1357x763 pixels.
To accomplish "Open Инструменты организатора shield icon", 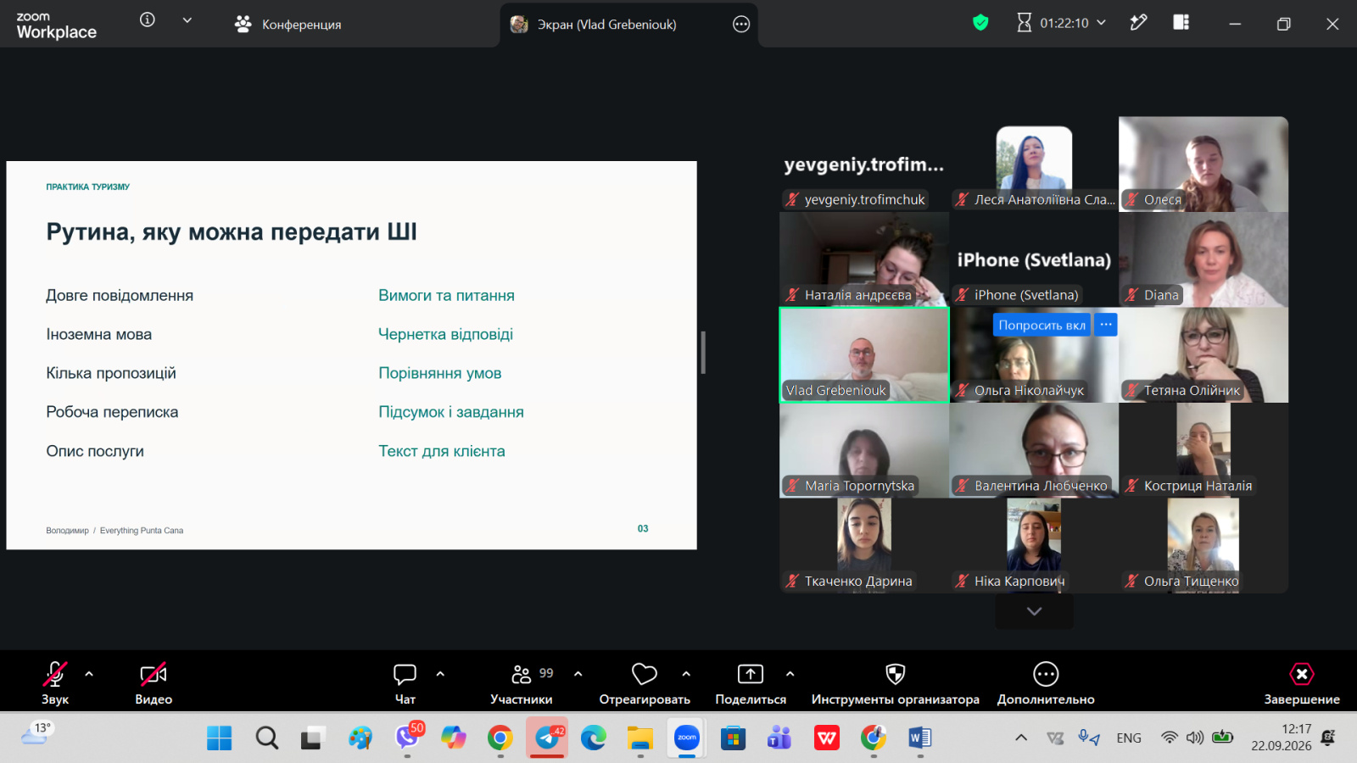I will point(895,674).
